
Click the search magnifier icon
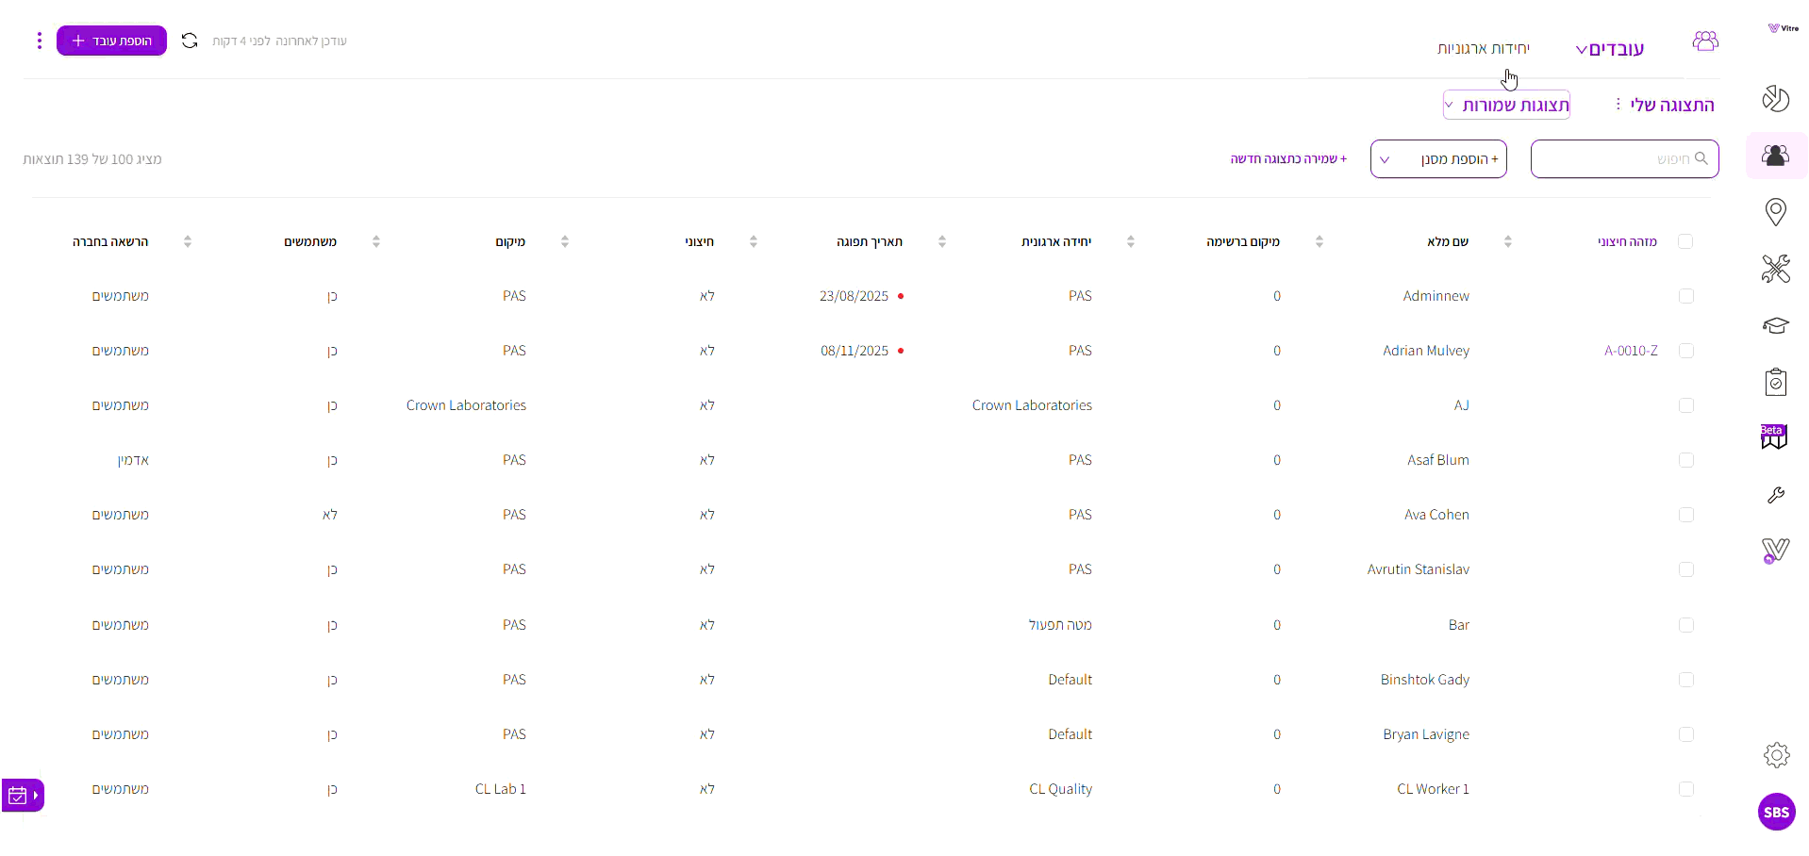tap(1701, 158)
